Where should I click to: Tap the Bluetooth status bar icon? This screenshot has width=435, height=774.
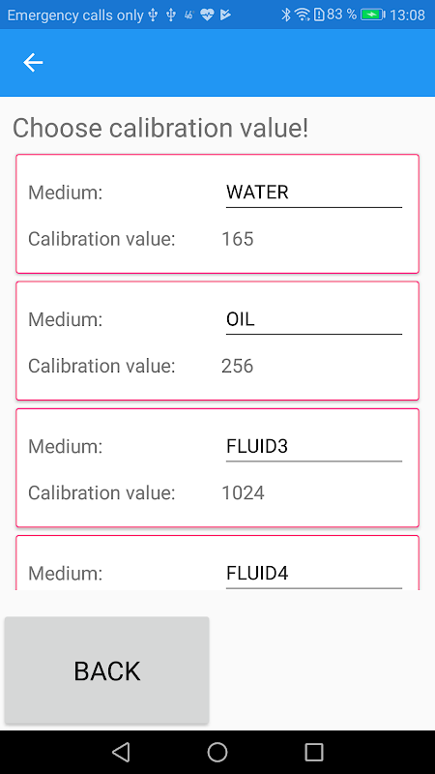pyautogui.click(x=285, y=15)
